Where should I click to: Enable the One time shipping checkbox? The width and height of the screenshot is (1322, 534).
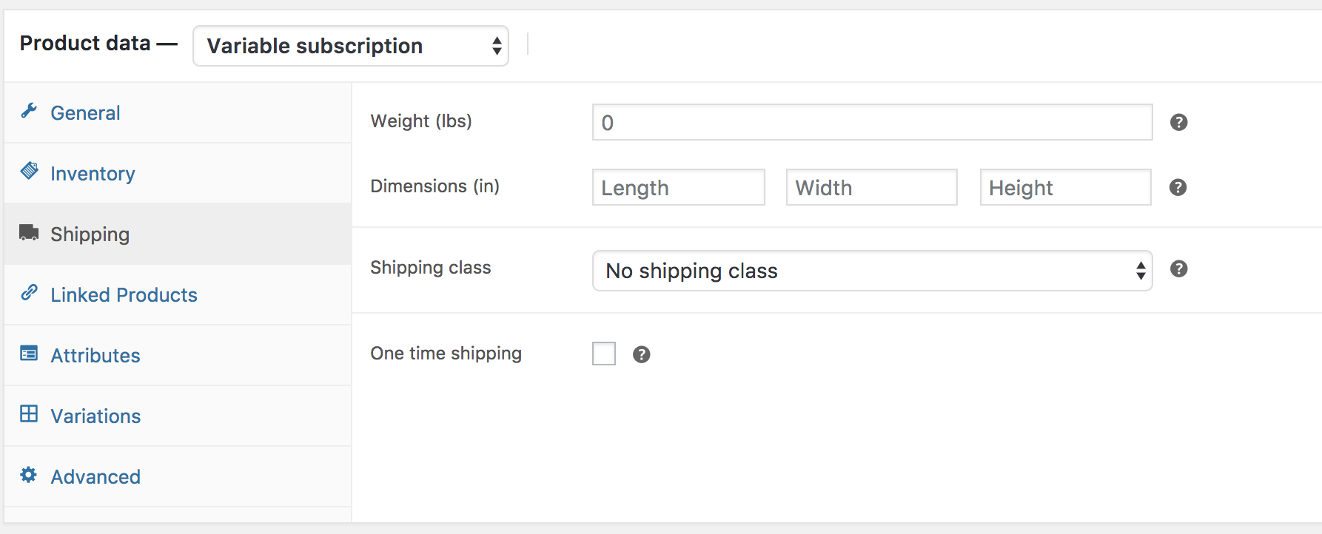[x=604, y=354]
